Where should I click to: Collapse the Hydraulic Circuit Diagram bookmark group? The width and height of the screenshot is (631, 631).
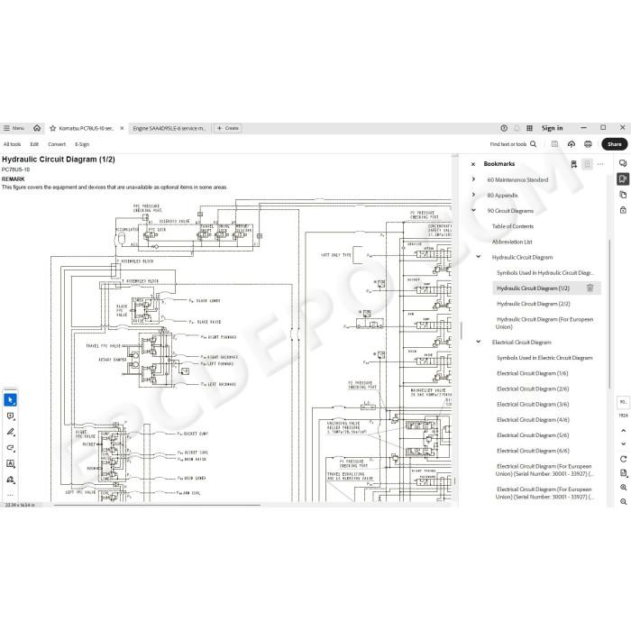[x=479, y=256]
